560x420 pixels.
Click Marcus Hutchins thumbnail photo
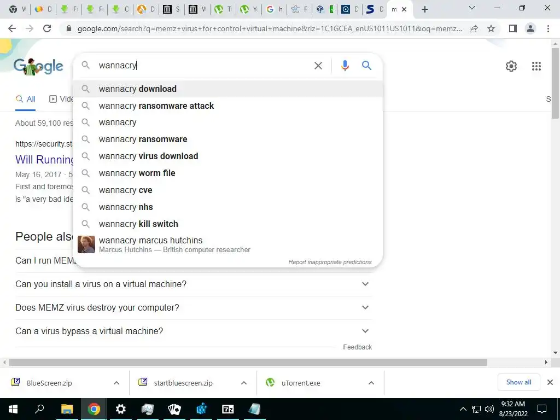(x=86, y=244)
